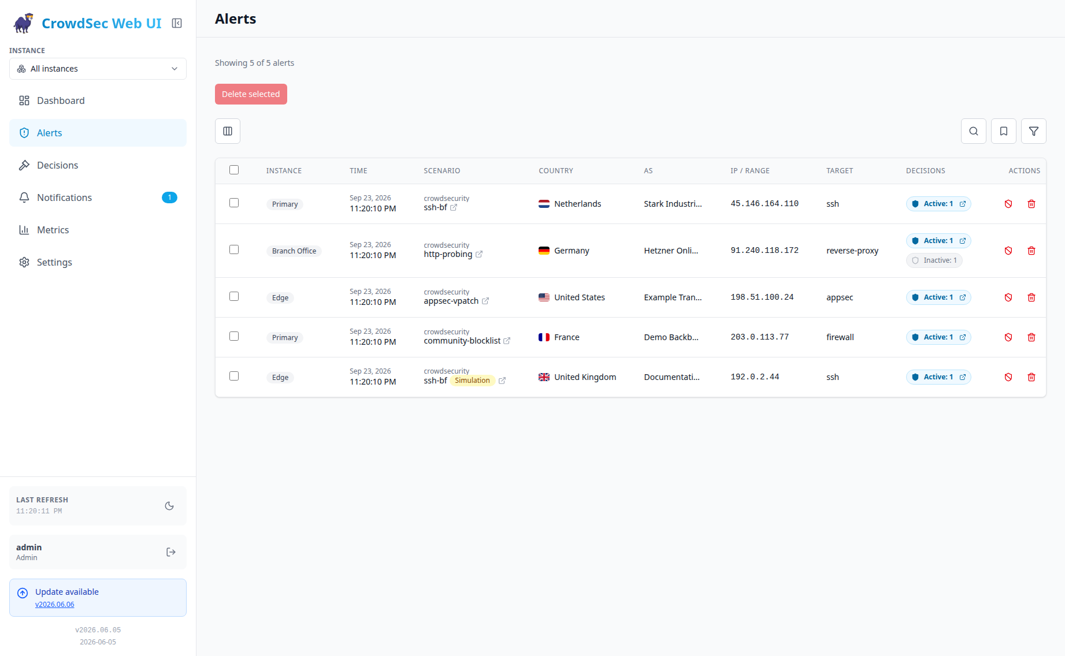Click the reverse-proxy target cell
Image resolution: width=1065 pixels, height=656 pixels.
pyautogui.click(x=852, y=251)
